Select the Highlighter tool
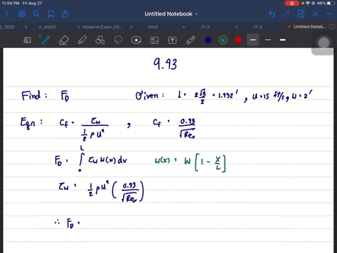The width and height of the screenshot is (337, 253). 82,40
